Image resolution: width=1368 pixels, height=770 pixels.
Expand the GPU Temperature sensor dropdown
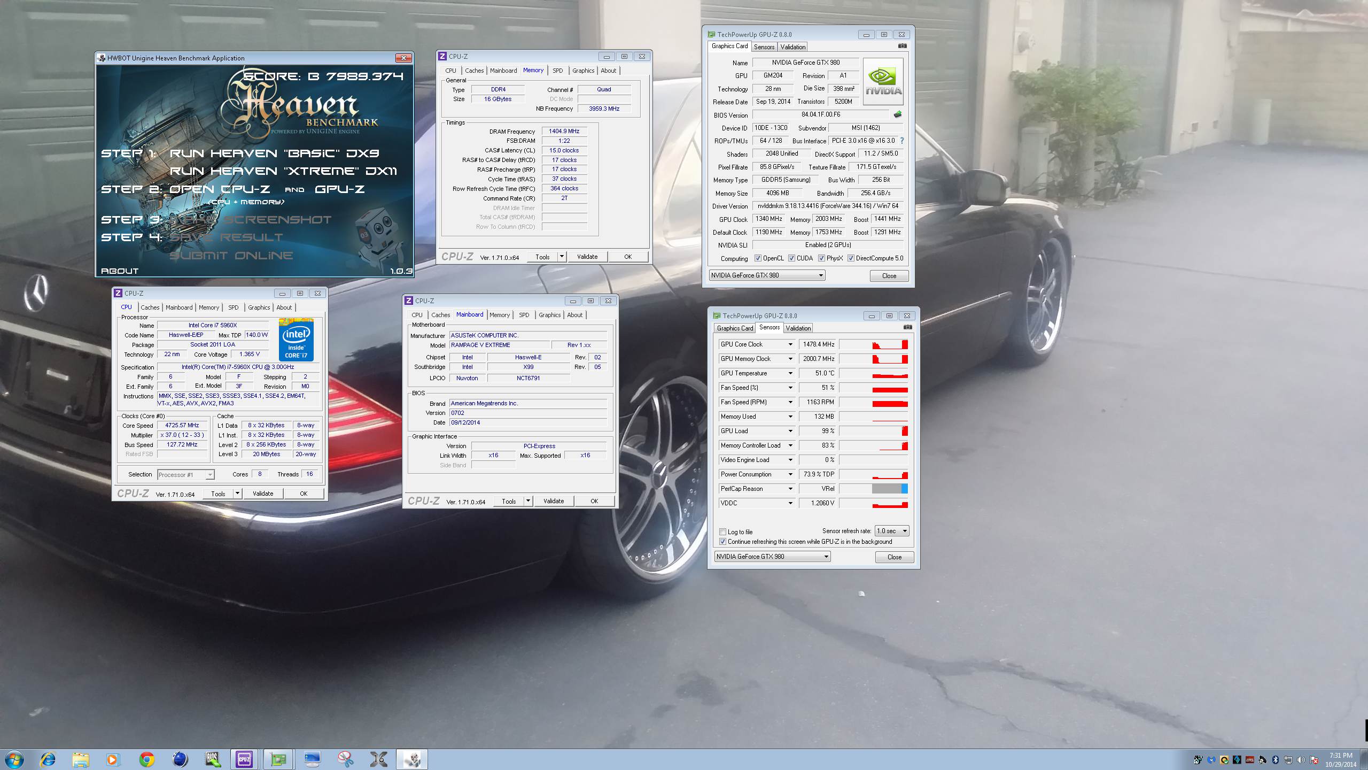[x=790, y=373]
